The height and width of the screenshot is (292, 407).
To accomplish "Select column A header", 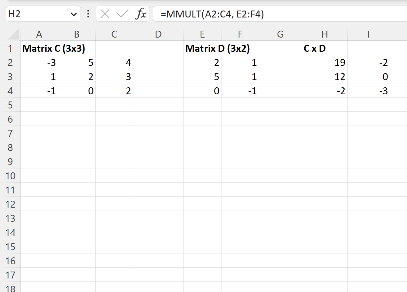I will click(x=39, y=34).
